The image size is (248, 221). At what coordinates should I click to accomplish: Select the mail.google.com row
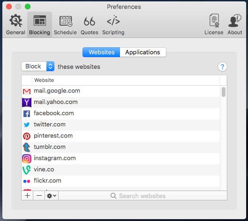tap(120, 91)
